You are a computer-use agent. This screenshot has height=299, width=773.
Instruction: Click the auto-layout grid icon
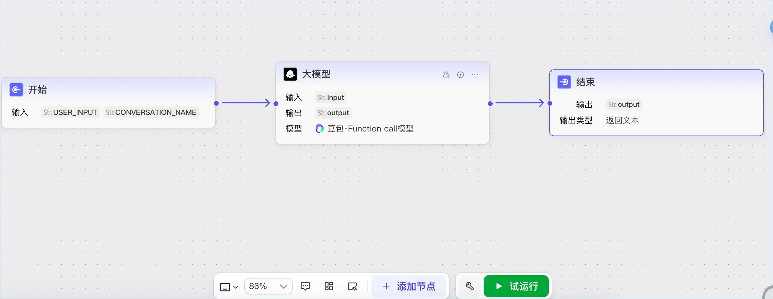coord(329,287)
